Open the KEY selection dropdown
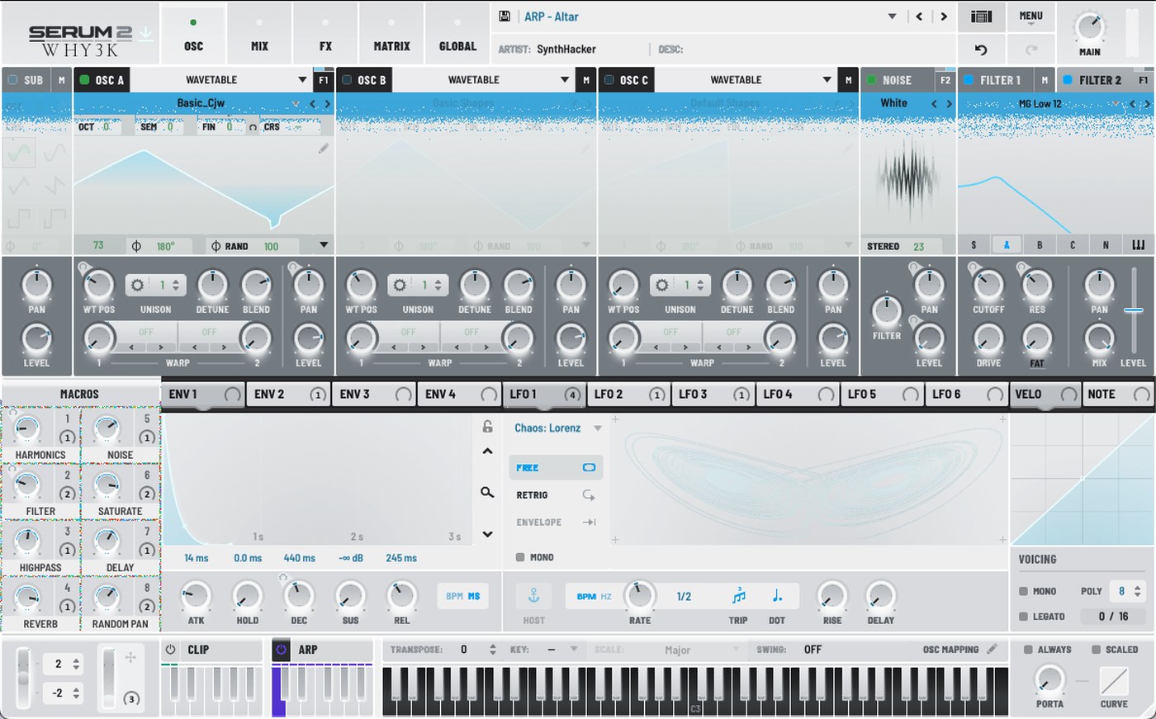The width and height of the screenshot is (1156, 719). (x=574, y=650)
